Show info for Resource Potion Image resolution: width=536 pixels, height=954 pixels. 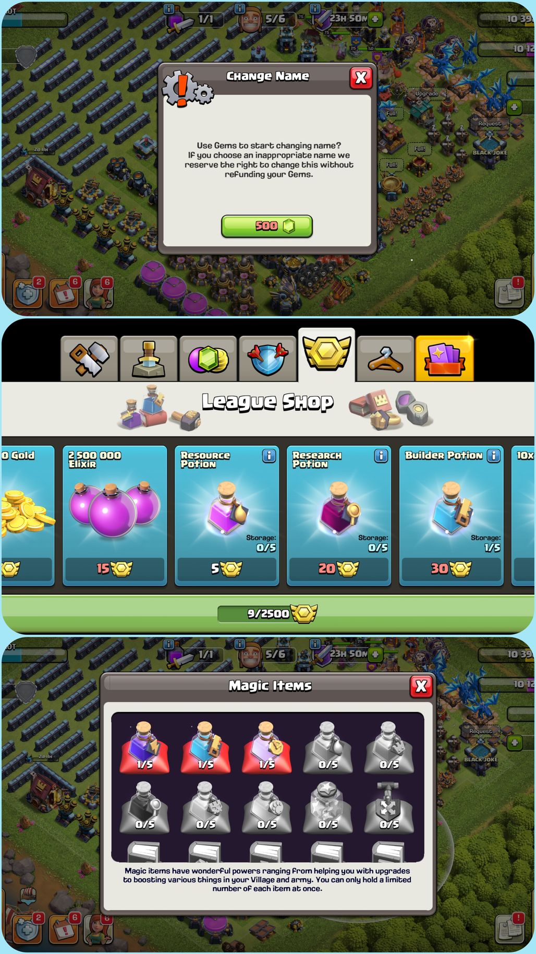[269, 456]
